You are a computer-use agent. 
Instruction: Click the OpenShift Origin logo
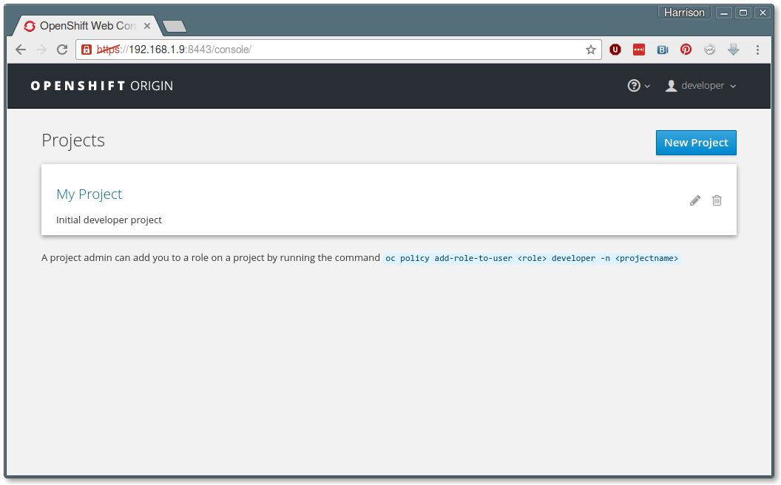(x=102, y=86)
